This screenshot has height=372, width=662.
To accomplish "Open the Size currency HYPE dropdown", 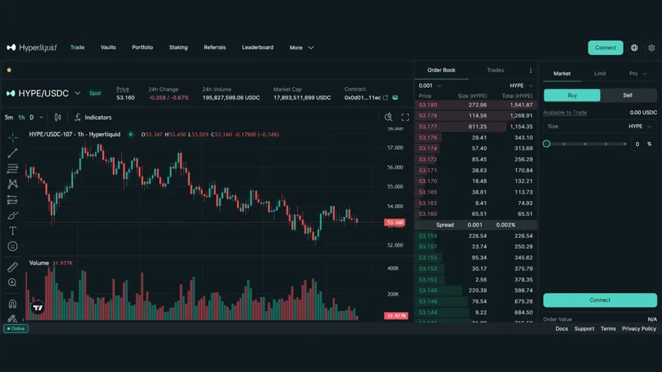I will pos(640,126).
